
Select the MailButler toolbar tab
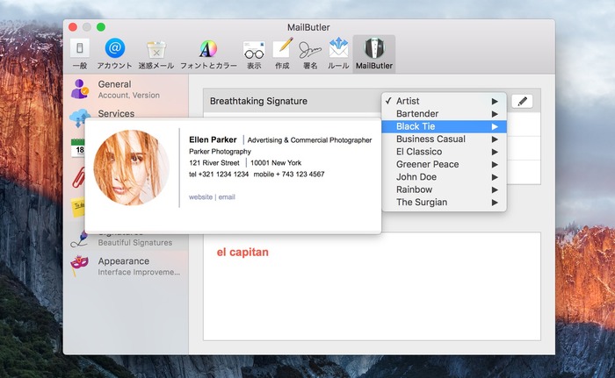point(373,54)
